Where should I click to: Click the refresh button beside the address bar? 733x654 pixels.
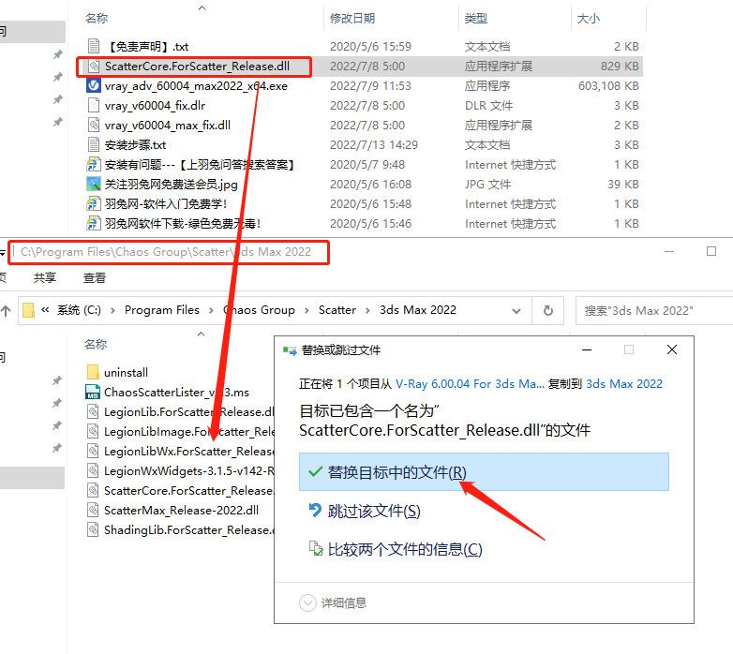click(x=547, y=310)
